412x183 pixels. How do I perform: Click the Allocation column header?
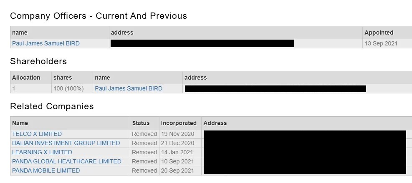[26, 78]
